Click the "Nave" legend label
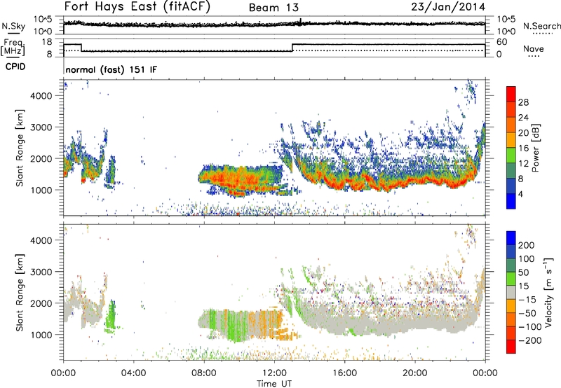 [534, 48]
